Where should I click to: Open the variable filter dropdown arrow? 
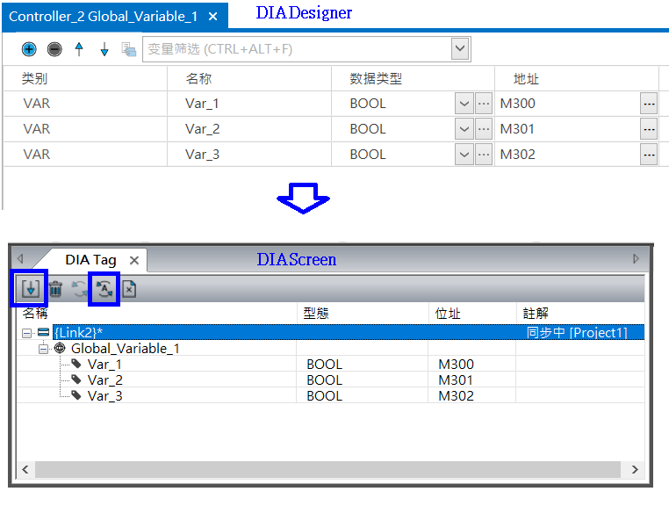460,48
